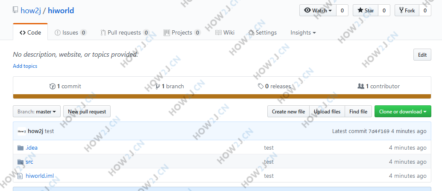The height and width of the screenshot is (191, 442).
Task: Click the branch icon beside 1 branch
Action: click(158, 87)
